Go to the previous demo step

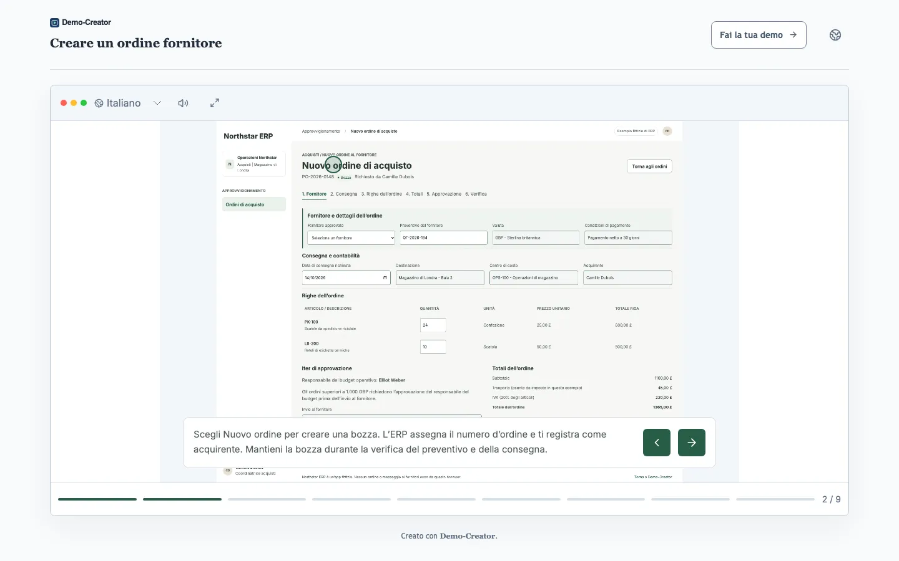[657, 443]
